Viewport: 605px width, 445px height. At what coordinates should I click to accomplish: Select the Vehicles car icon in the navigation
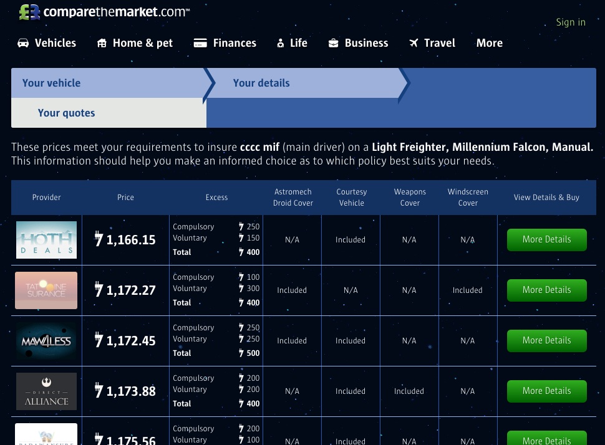[x=23, y=43]
